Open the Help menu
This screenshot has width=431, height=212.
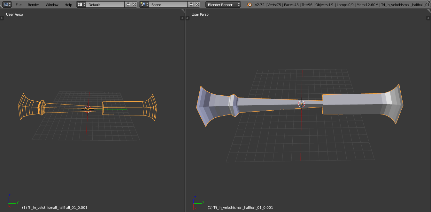pyautogui.click(x=68, y=5)
